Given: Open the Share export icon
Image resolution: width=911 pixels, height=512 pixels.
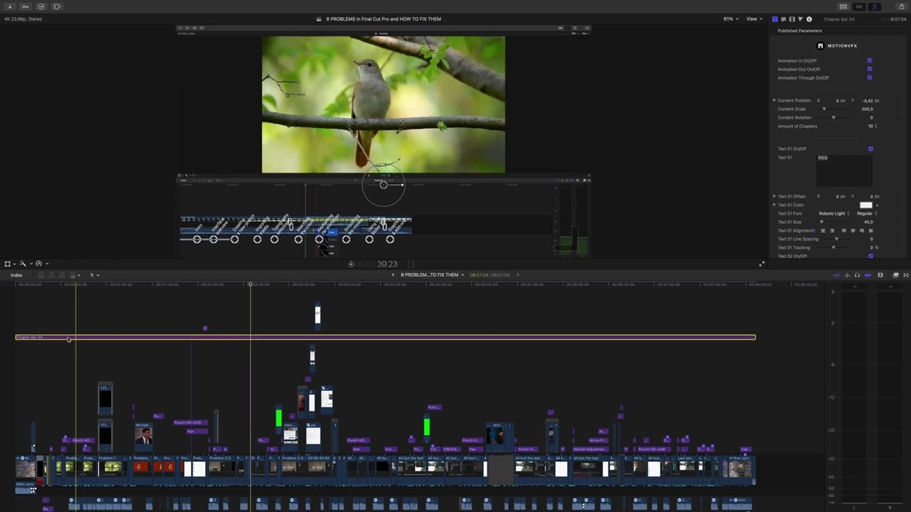Looking at the screenshot, I should click(x=902, y=6).
